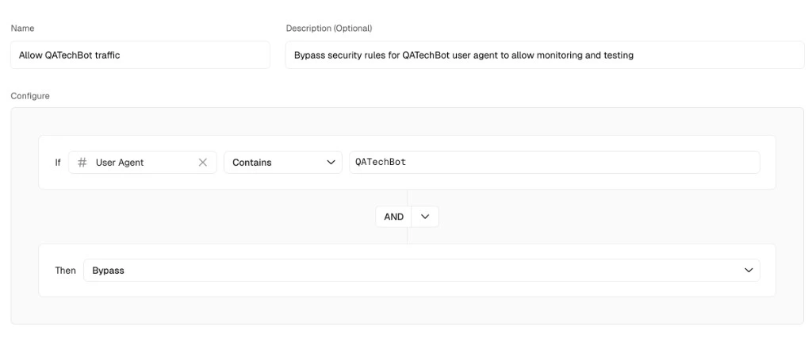Screen dimensions: 812x338
Task: Click the If label before User Agent
Action: point(57,163)
